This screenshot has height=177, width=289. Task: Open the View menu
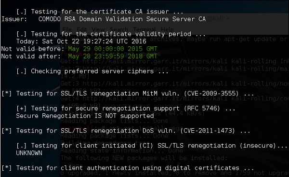click(x=98, y=29)
